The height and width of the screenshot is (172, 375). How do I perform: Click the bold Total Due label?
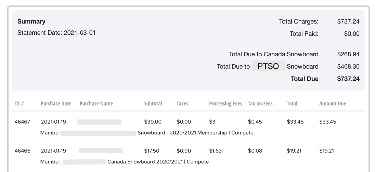[305, 79]
